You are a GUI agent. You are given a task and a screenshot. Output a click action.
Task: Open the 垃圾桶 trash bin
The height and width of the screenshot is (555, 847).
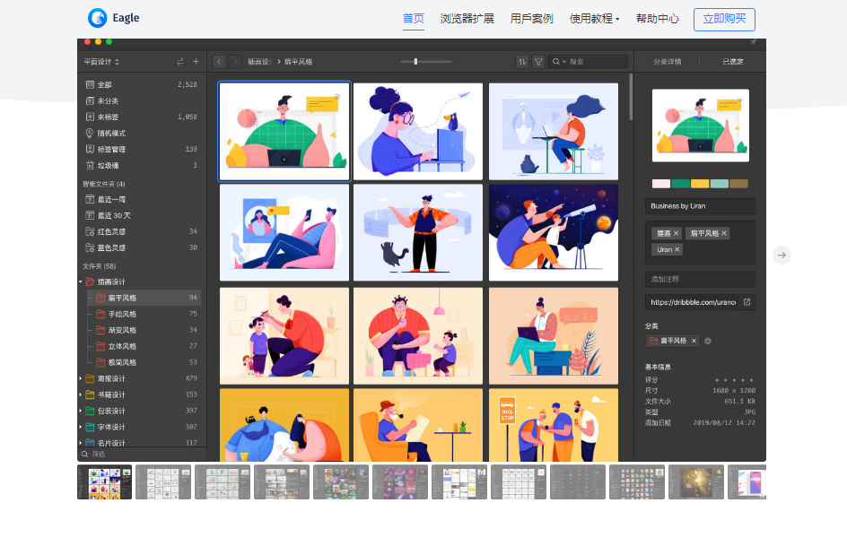click(x=109, y=164)
